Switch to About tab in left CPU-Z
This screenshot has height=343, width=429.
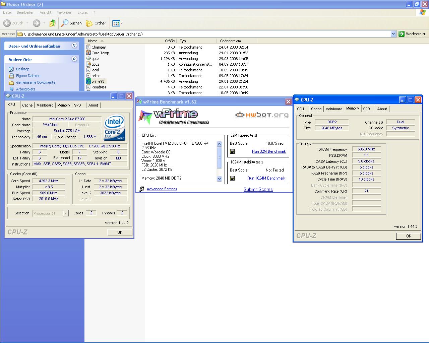tap(93, 105)
